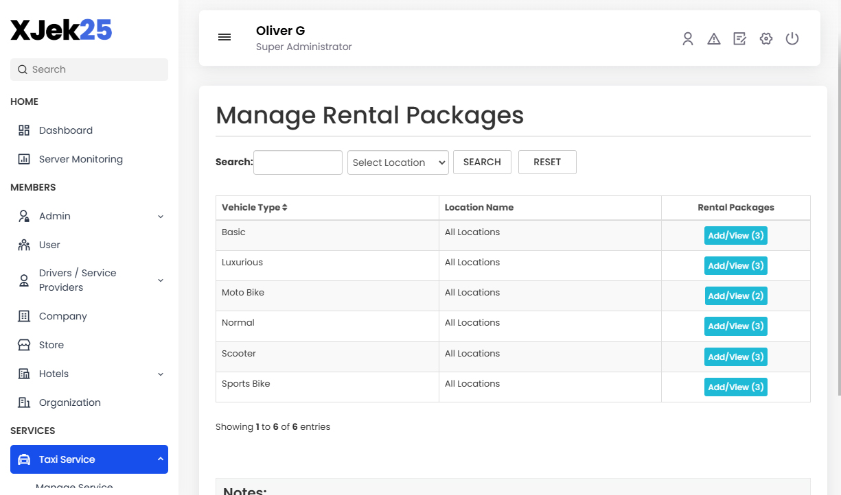
Task: Open the Select Location dropdown
Action: pyautogui.click(x=398, y=162)
